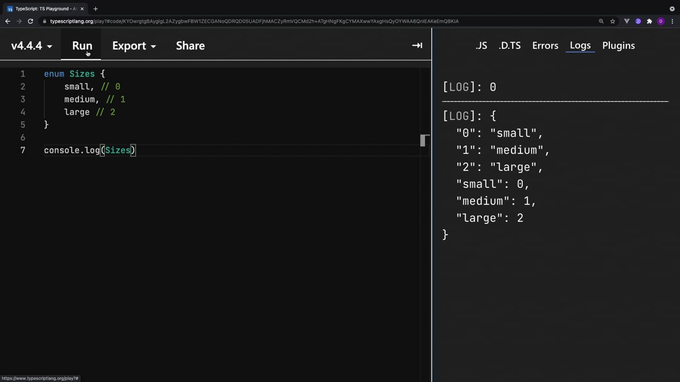The height and width of the screenshot is (382, 680).
Task: Open the Chrome three-dot menu
Action: [x=672, y=21]
